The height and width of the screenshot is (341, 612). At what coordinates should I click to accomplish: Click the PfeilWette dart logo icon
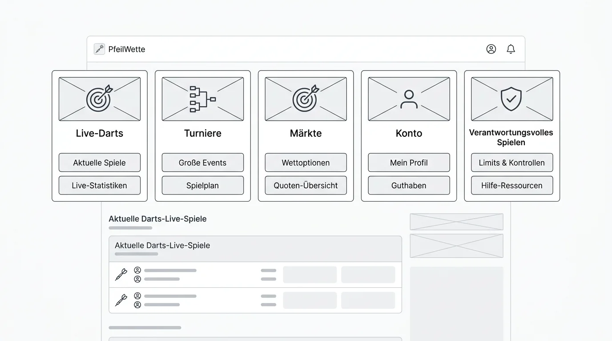(x=99, y=49)
